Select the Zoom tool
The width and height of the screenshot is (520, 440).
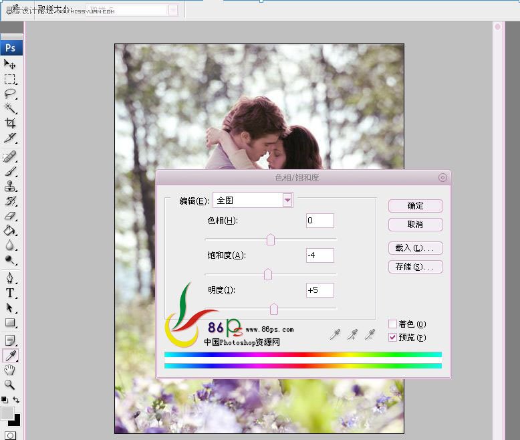(x=9, y=384)
